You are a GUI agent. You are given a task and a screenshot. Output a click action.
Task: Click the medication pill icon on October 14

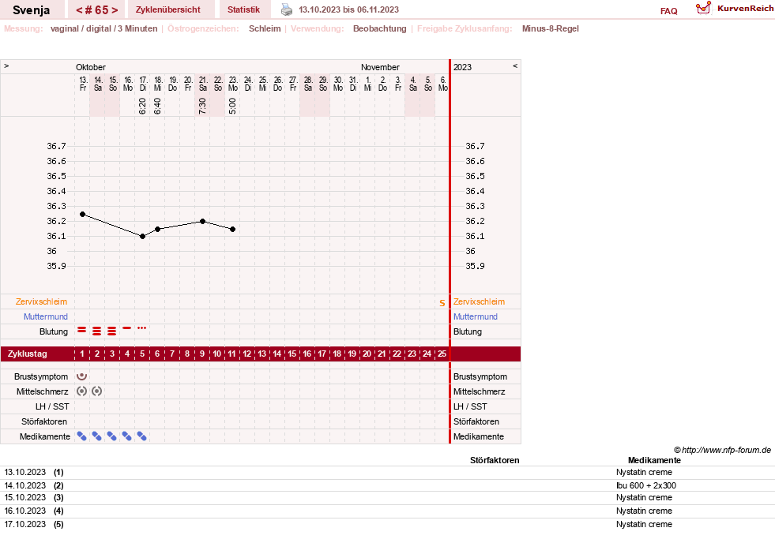point(97,436)
